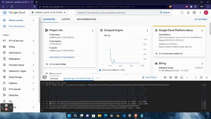Viewport: 211px width, 119px height.
Task: Click the Kubernetes Engine sidebar icon
Action: pyautogui.click(x=4, y=71)
